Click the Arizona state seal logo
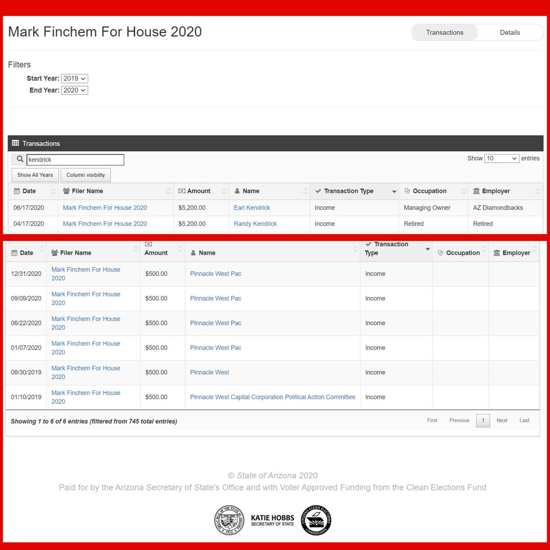This screenshot has width=550, height=550. pos(230,520)
